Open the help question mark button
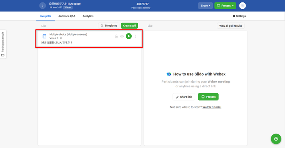Screen dimensions: 285x148 (276, 139)
